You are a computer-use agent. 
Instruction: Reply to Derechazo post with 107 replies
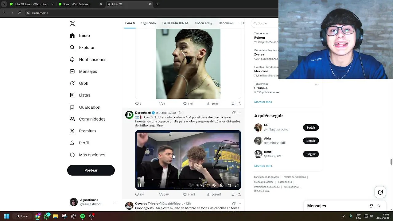(140, 195)
